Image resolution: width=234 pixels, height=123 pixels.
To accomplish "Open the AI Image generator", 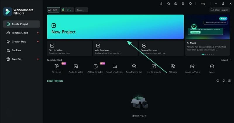I will pos(173,68).
